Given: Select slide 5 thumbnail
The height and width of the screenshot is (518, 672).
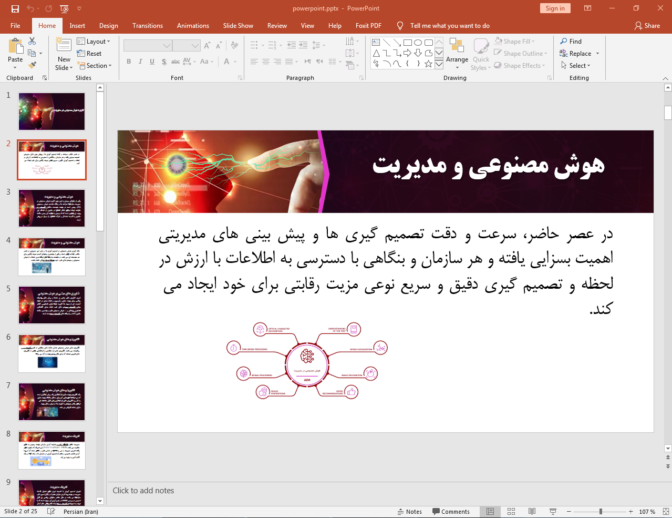Looking at the screenshot, I should click(x=51, y=305).
